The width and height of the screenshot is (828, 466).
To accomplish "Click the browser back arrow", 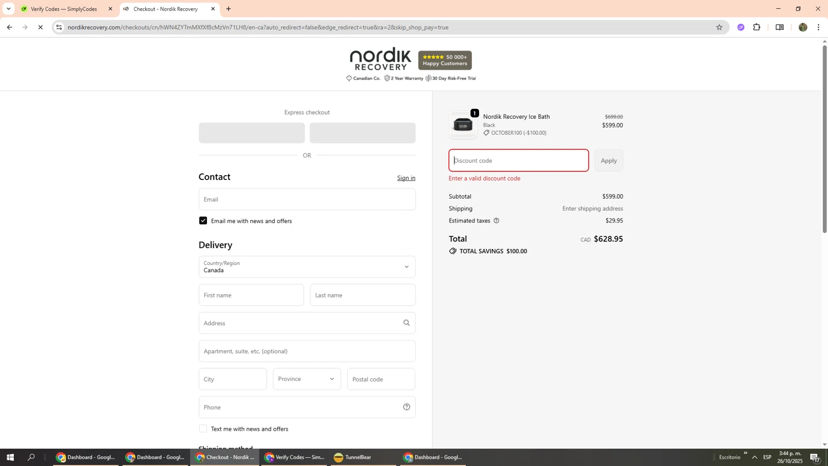I will [9, 27].
